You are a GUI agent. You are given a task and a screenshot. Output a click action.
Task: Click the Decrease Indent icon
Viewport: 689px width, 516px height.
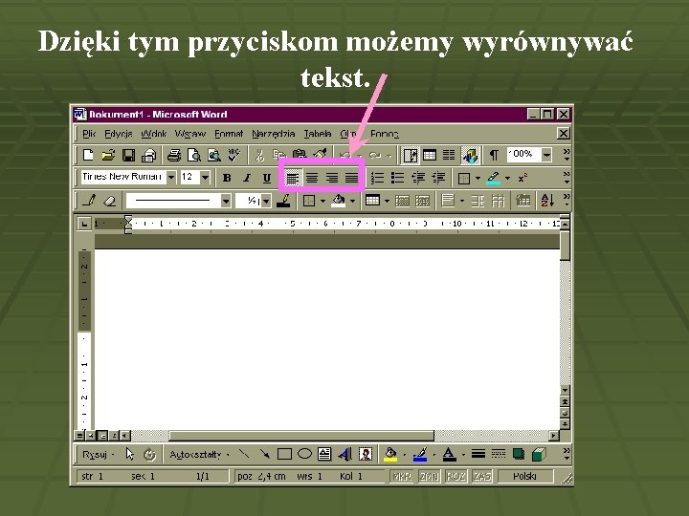(417, 178)
